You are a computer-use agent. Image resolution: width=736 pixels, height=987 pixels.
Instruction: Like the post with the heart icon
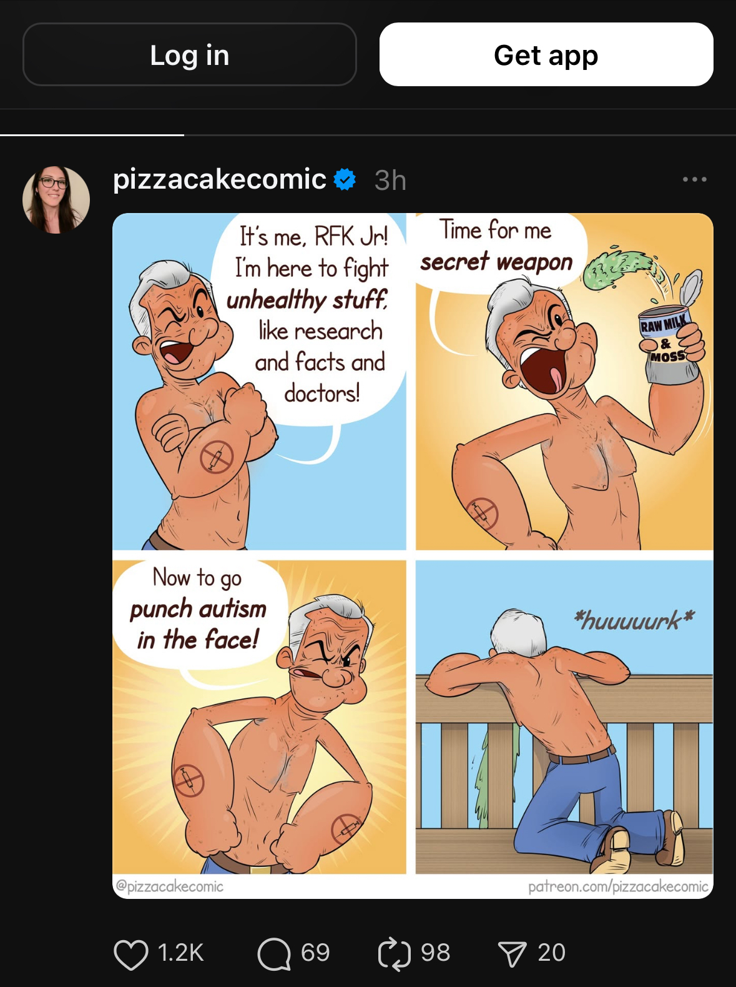click(131, 954)
